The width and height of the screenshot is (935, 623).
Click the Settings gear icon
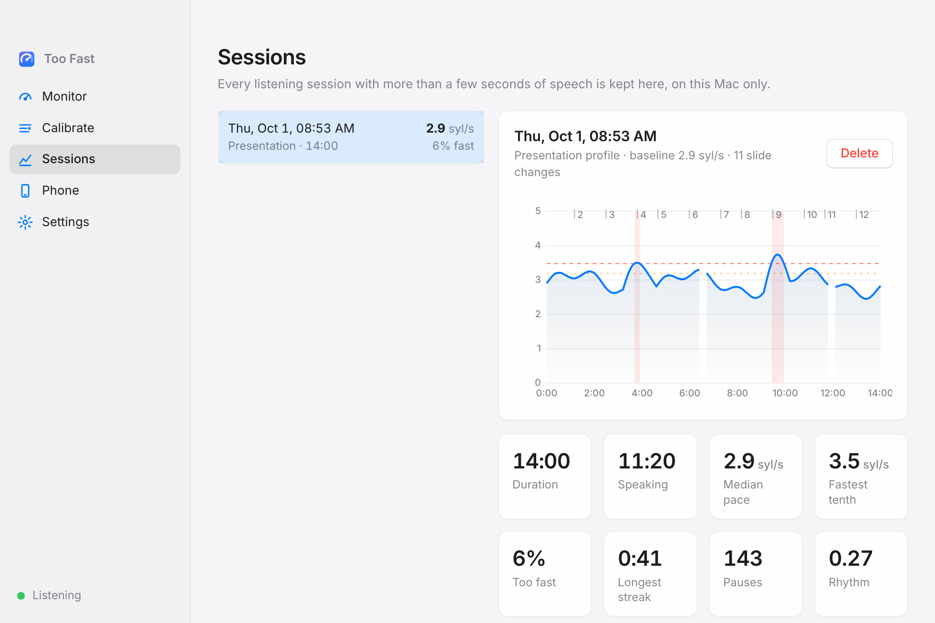[25, 222]
